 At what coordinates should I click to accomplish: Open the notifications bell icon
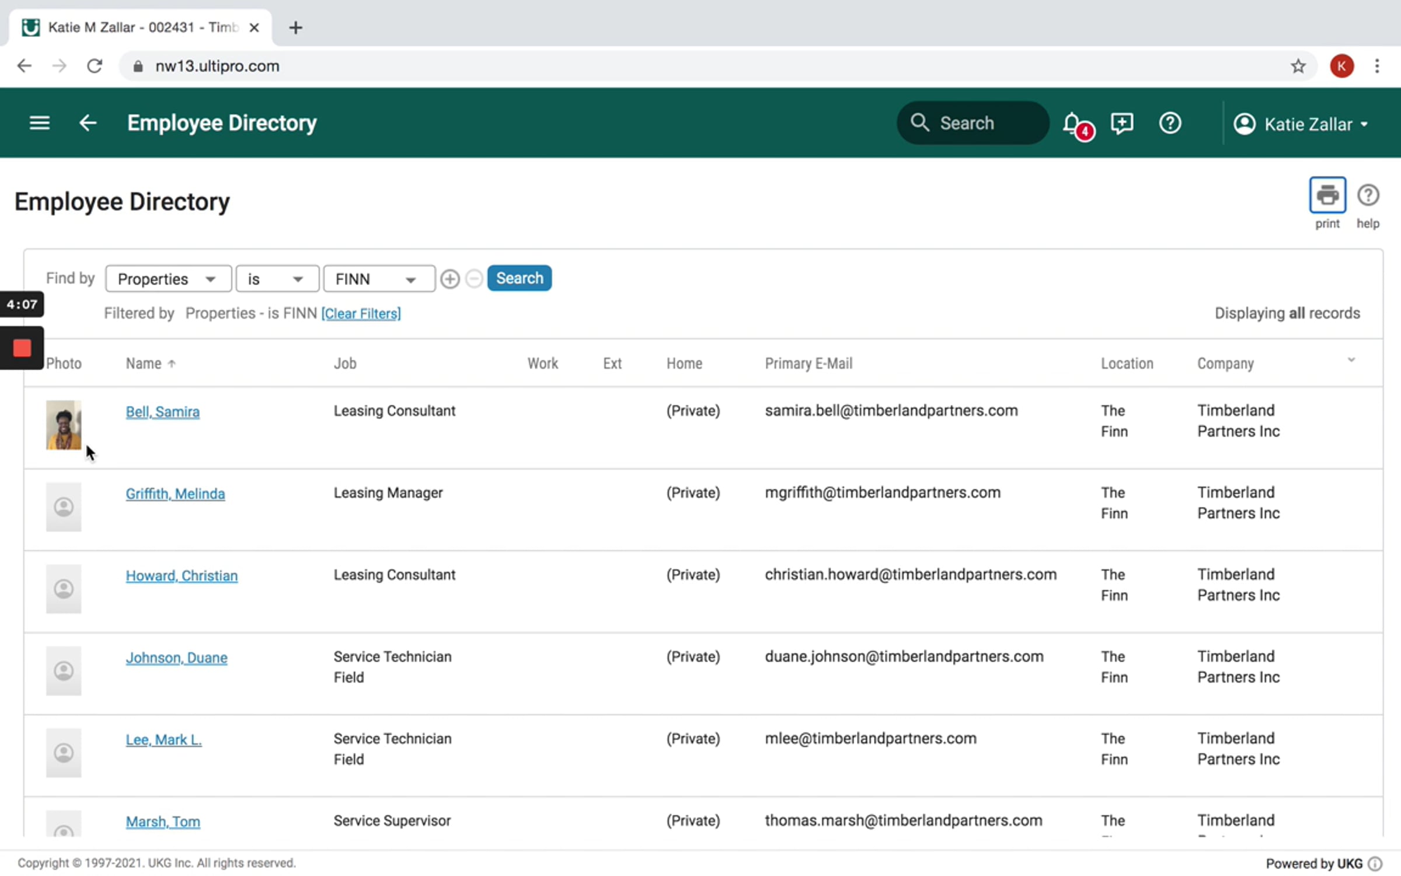coord(1073,123)
